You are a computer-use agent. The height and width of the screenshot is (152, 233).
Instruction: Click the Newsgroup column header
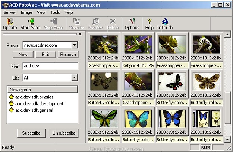pos(42,90)
